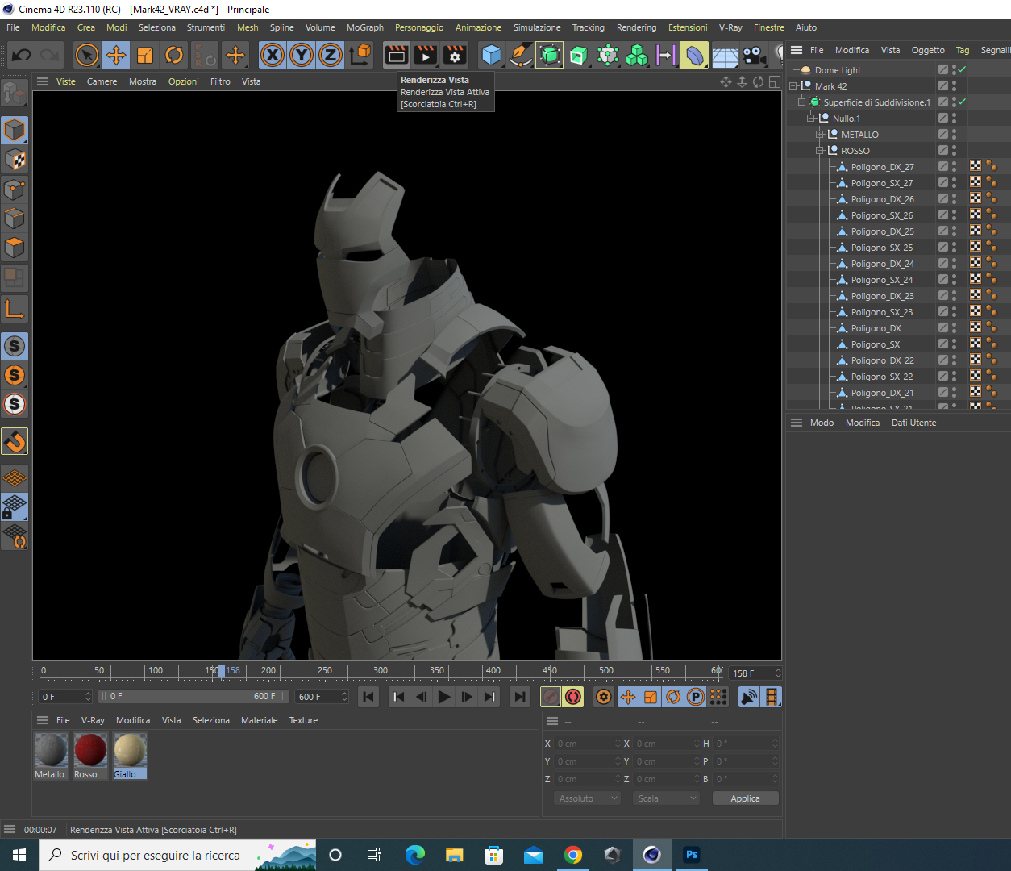The height and width of the screenshot is (871, 1011).
Task: Open Google Chrome from taskbar
Action: point(573,855)
